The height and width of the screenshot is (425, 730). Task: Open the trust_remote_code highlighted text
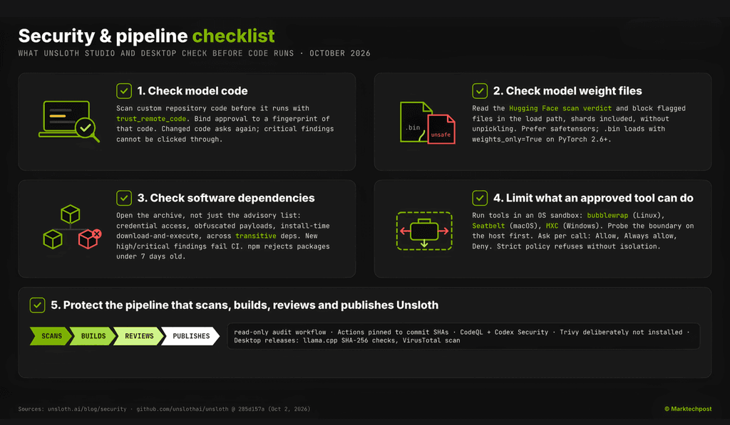pos(151,119)
